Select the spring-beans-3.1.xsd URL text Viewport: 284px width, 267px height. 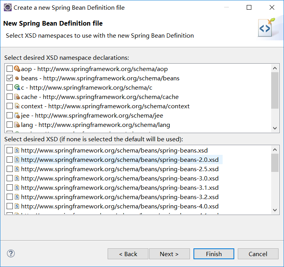click(x=120, y=188)
